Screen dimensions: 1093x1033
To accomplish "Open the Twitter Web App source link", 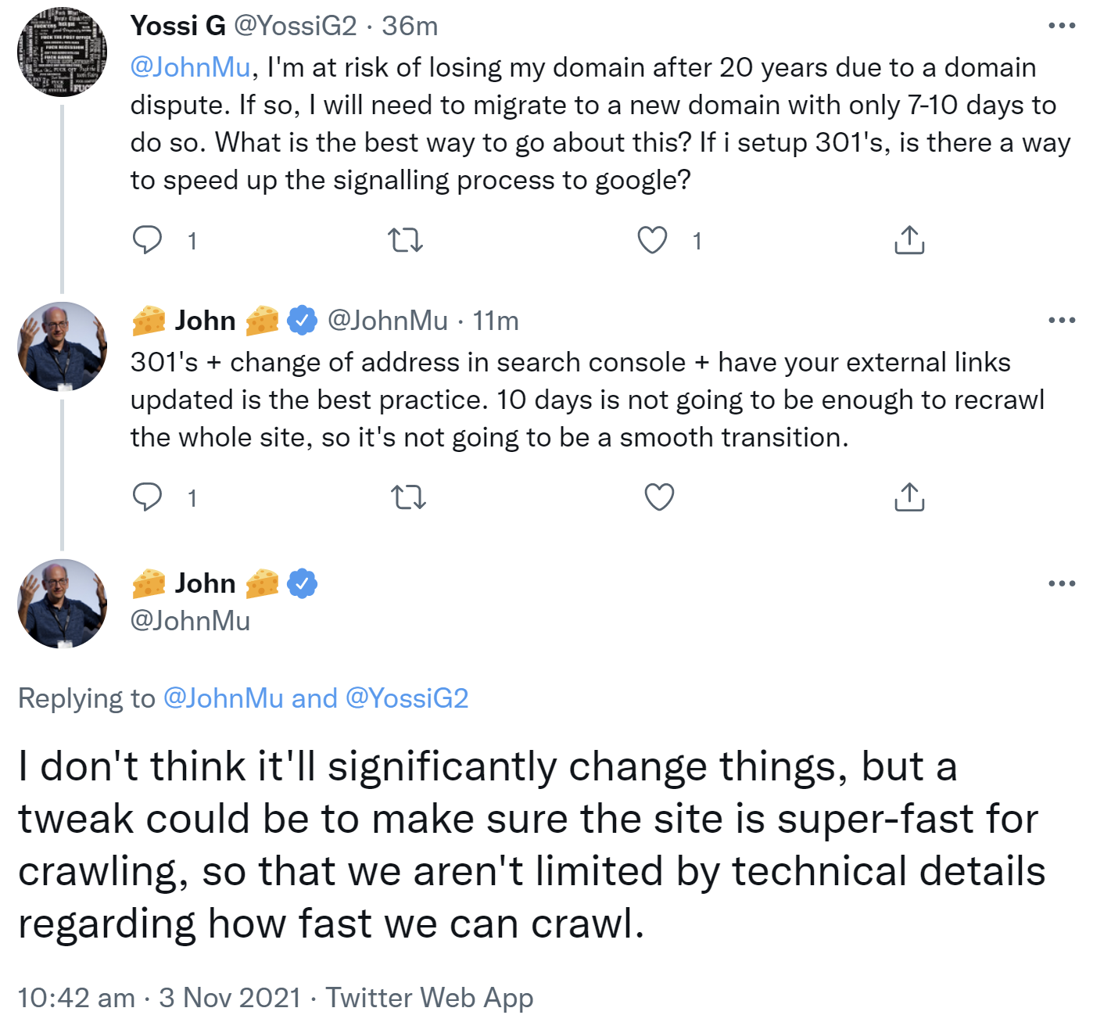I will click(x=429, y=998).
